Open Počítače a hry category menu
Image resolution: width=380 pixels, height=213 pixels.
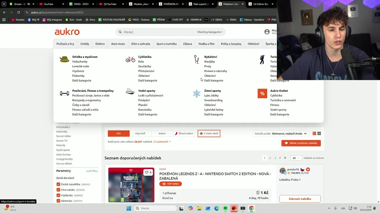(x=65, y=44)
